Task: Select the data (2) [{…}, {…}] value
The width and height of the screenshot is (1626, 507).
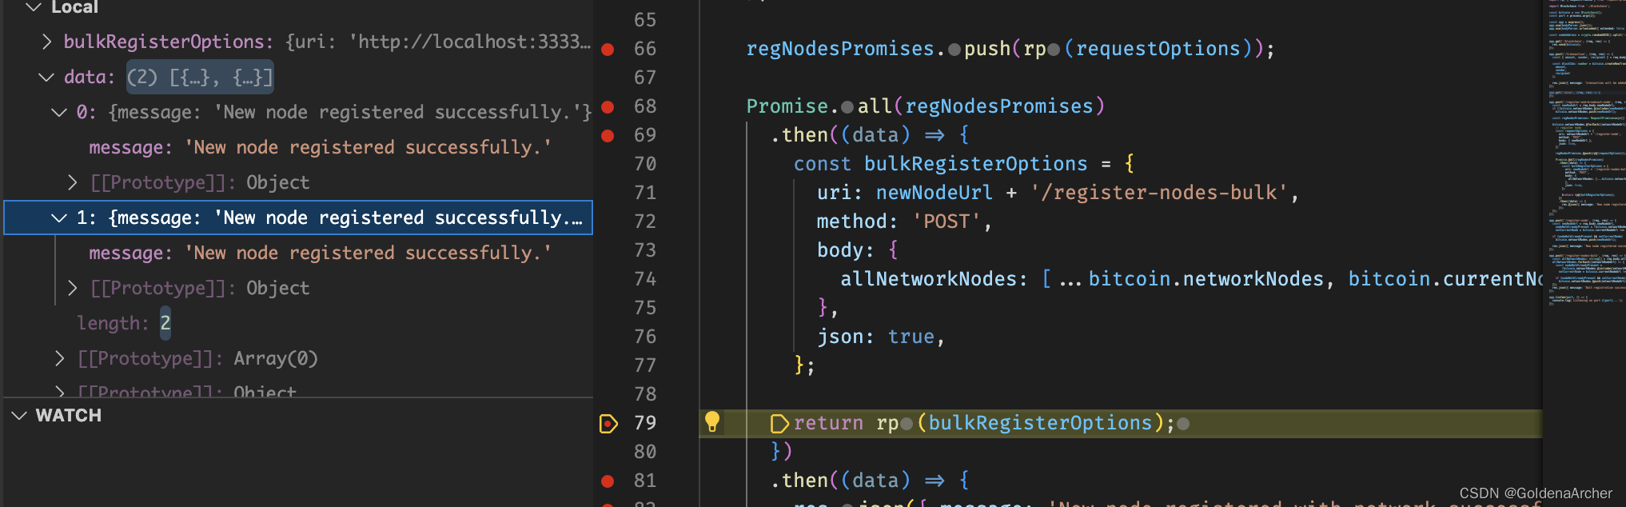Action: tap(200, 78)
